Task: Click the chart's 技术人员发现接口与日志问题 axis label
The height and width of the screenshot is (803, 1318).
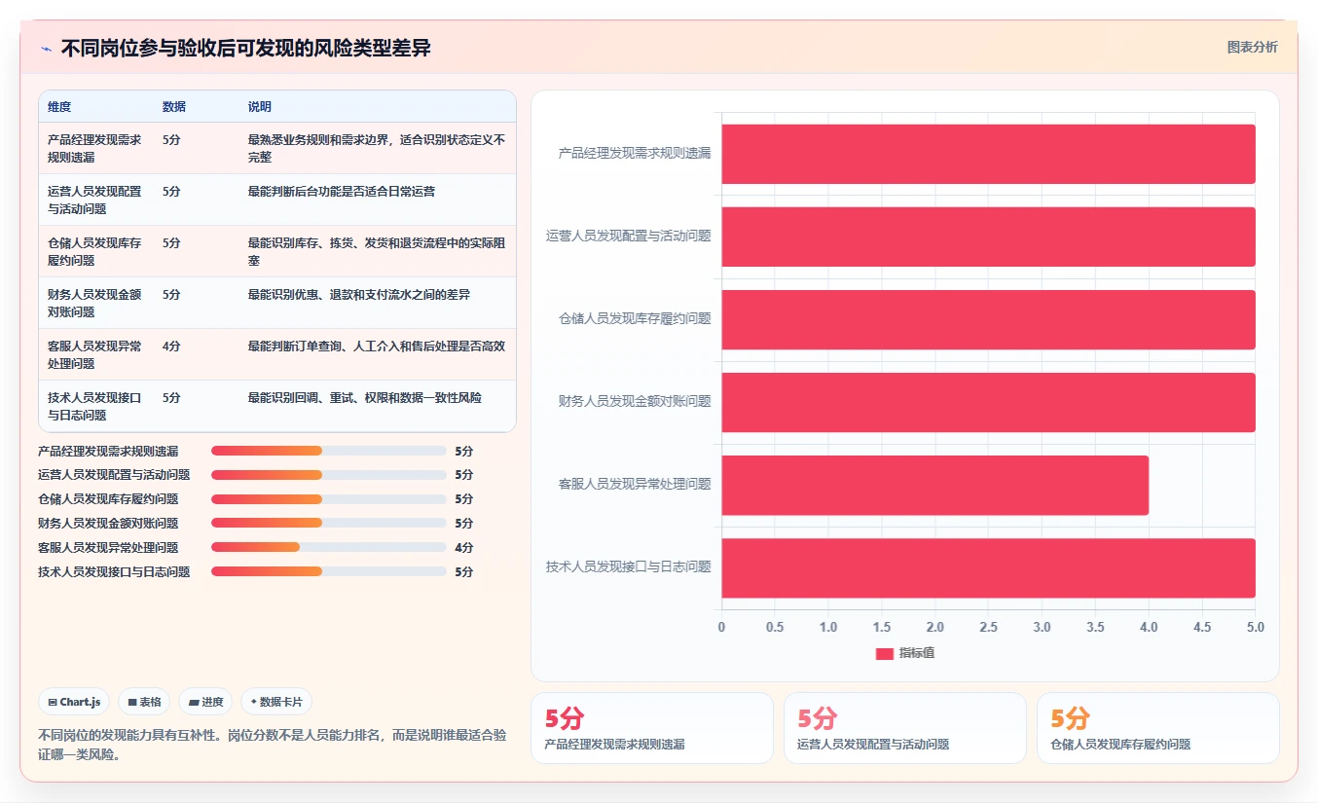Action: (629, 566)
